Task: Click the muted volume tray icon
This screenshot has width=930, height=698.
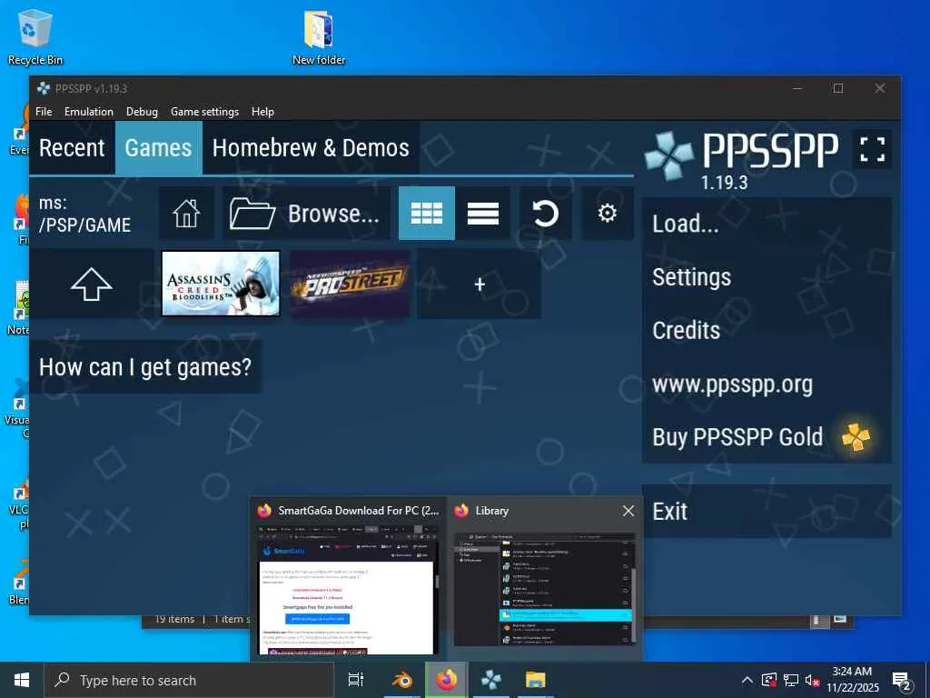Action: coord(812,680)
